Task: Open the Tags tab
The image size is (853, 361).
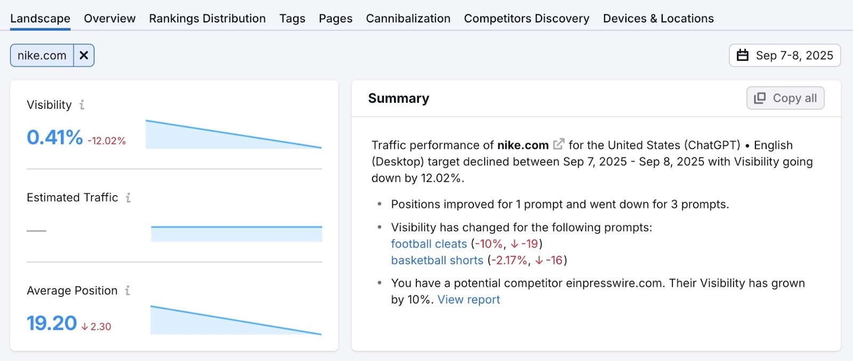Action: click(x=292, y=18)
